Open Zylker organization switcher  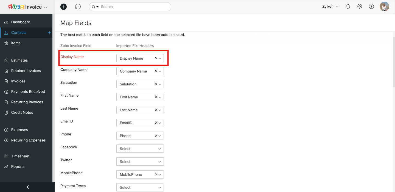pos(330,7)
